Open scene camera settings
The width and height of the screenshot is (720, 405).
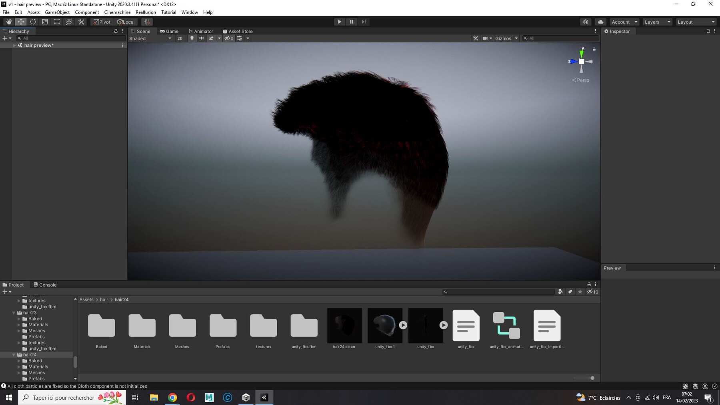coord(487,38)
